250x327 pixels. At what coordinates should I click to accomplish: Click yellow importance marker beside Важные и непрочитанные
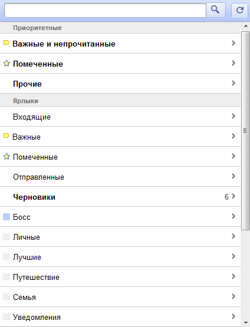(x=6, y=43)
